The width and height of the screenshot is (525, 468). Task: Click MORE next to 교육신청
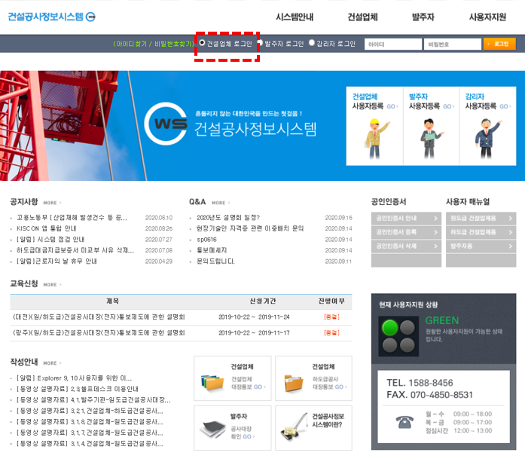[x=52, y=284]
